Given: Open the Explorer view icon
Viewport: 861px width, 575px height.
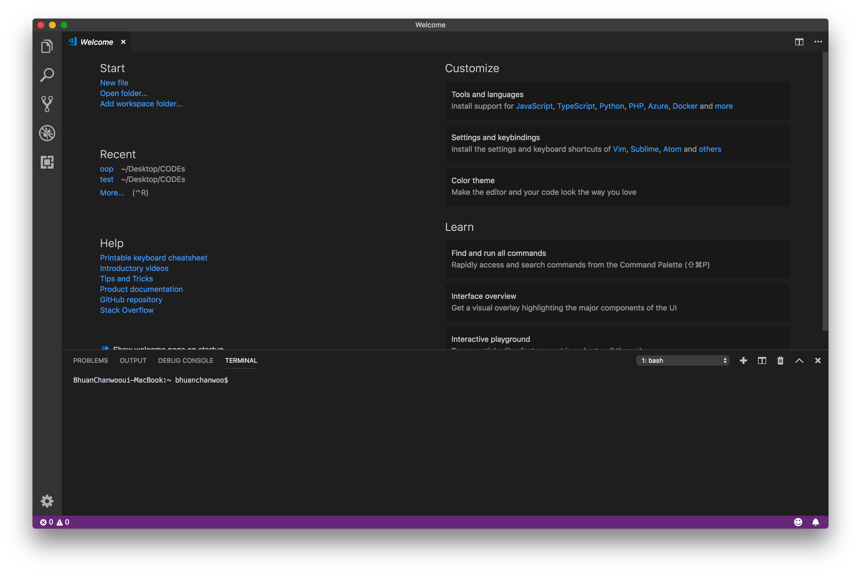Looking at the screenshot, I should (47, 47).
